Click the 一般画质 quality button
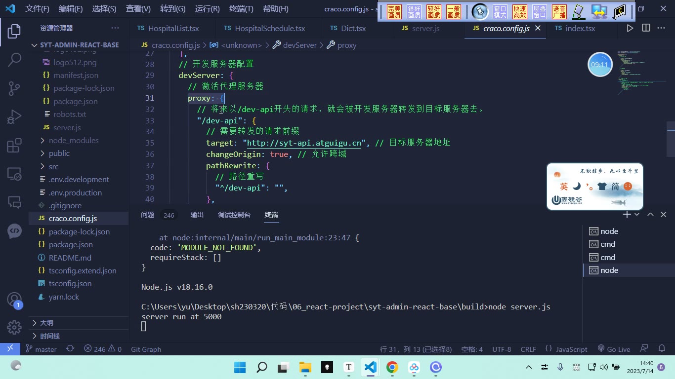Screen dimensions: 675x379 454,12
